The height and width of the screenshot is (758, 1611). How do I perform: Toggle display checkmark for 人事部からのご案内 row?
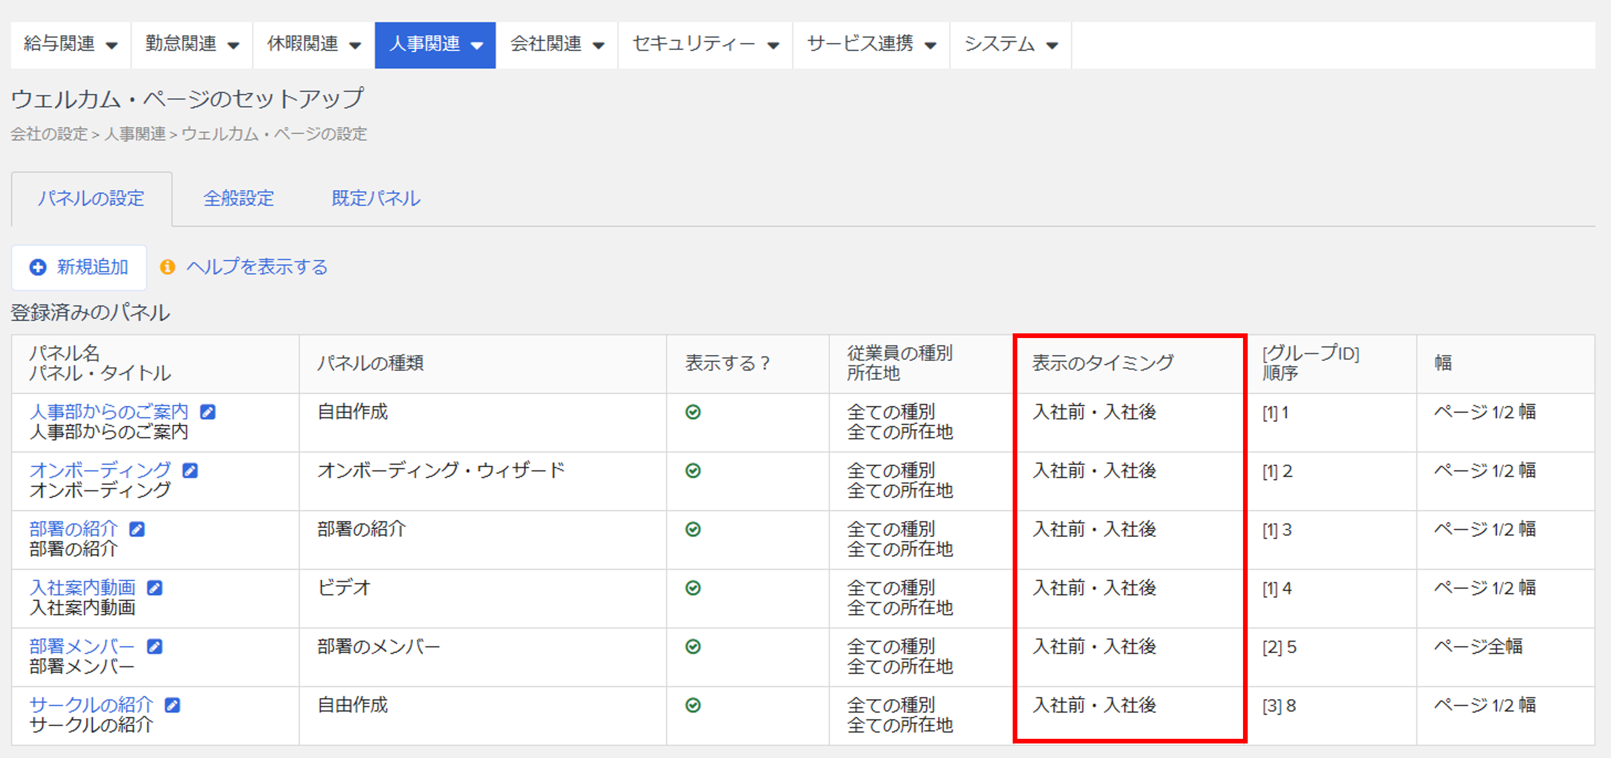point(692,412)
